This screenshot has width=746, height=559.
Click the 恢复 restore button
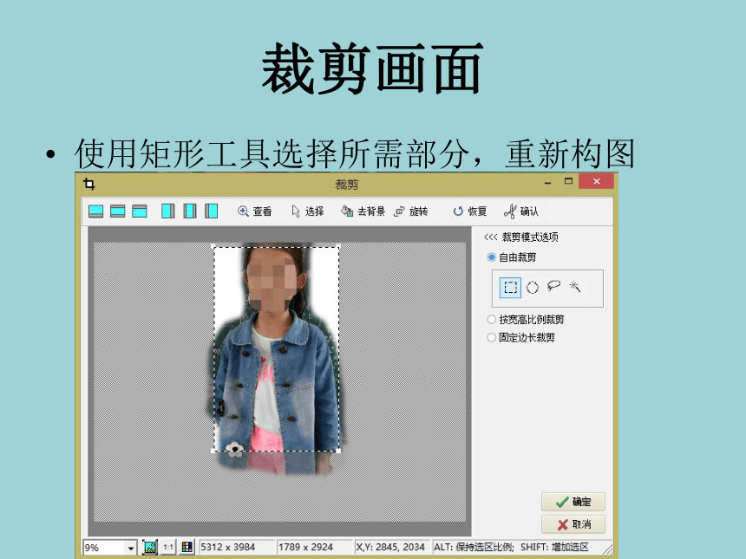click(x=469, y=211)
